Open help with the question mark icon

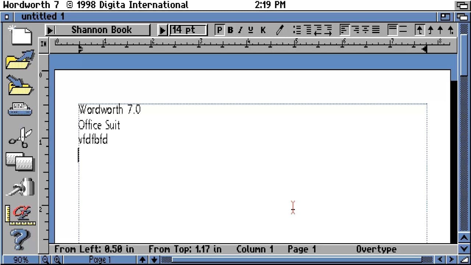(20, 240)
